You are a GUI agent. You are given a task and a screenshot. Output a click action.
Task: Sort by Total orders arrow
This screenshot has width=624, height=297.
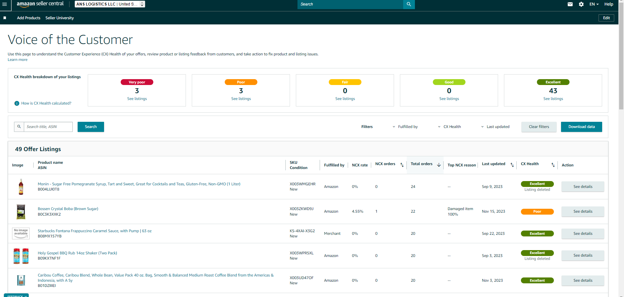tap(439, 165)
